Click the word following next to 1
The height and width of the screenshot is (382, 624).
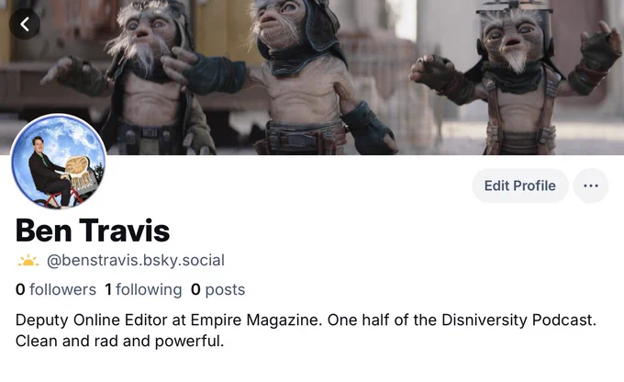(149, 289)
